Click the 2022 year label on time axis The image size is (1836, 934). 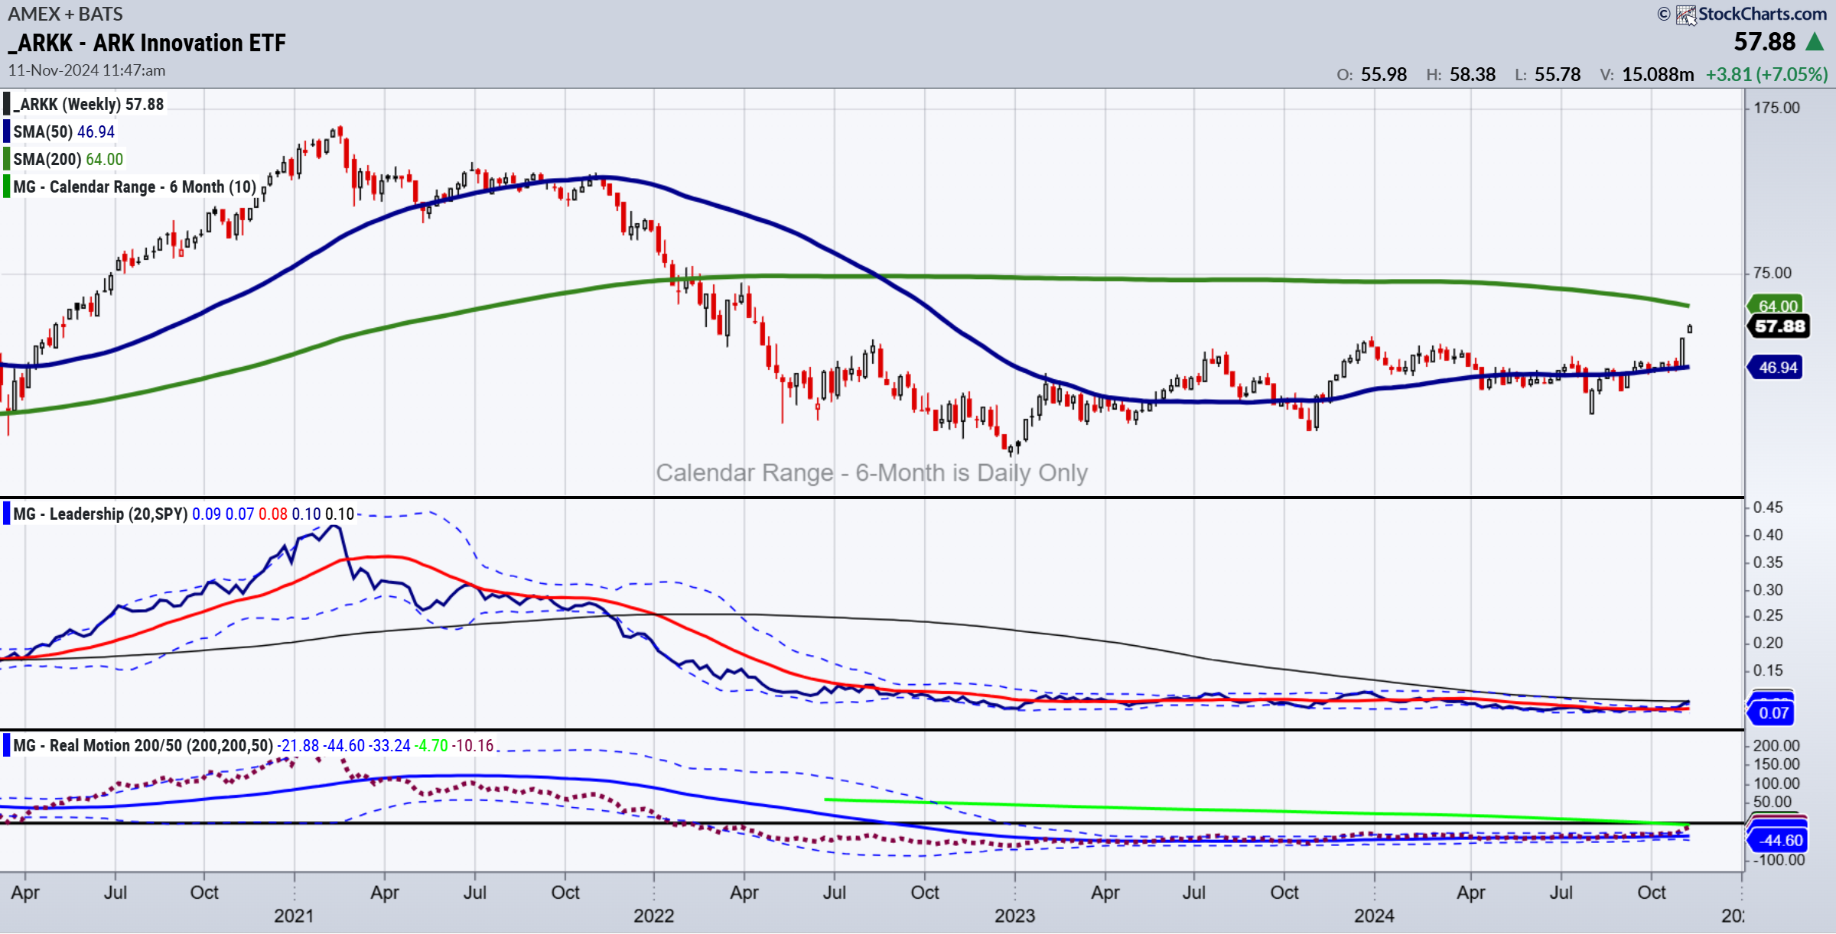tap(654, 916)
